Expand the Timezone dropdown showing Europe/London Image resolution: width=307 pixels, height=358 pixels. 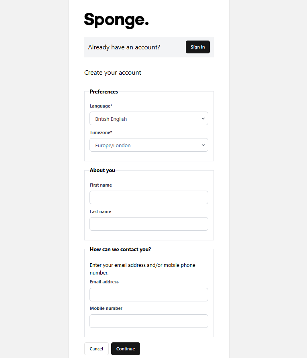pos(148,145)
